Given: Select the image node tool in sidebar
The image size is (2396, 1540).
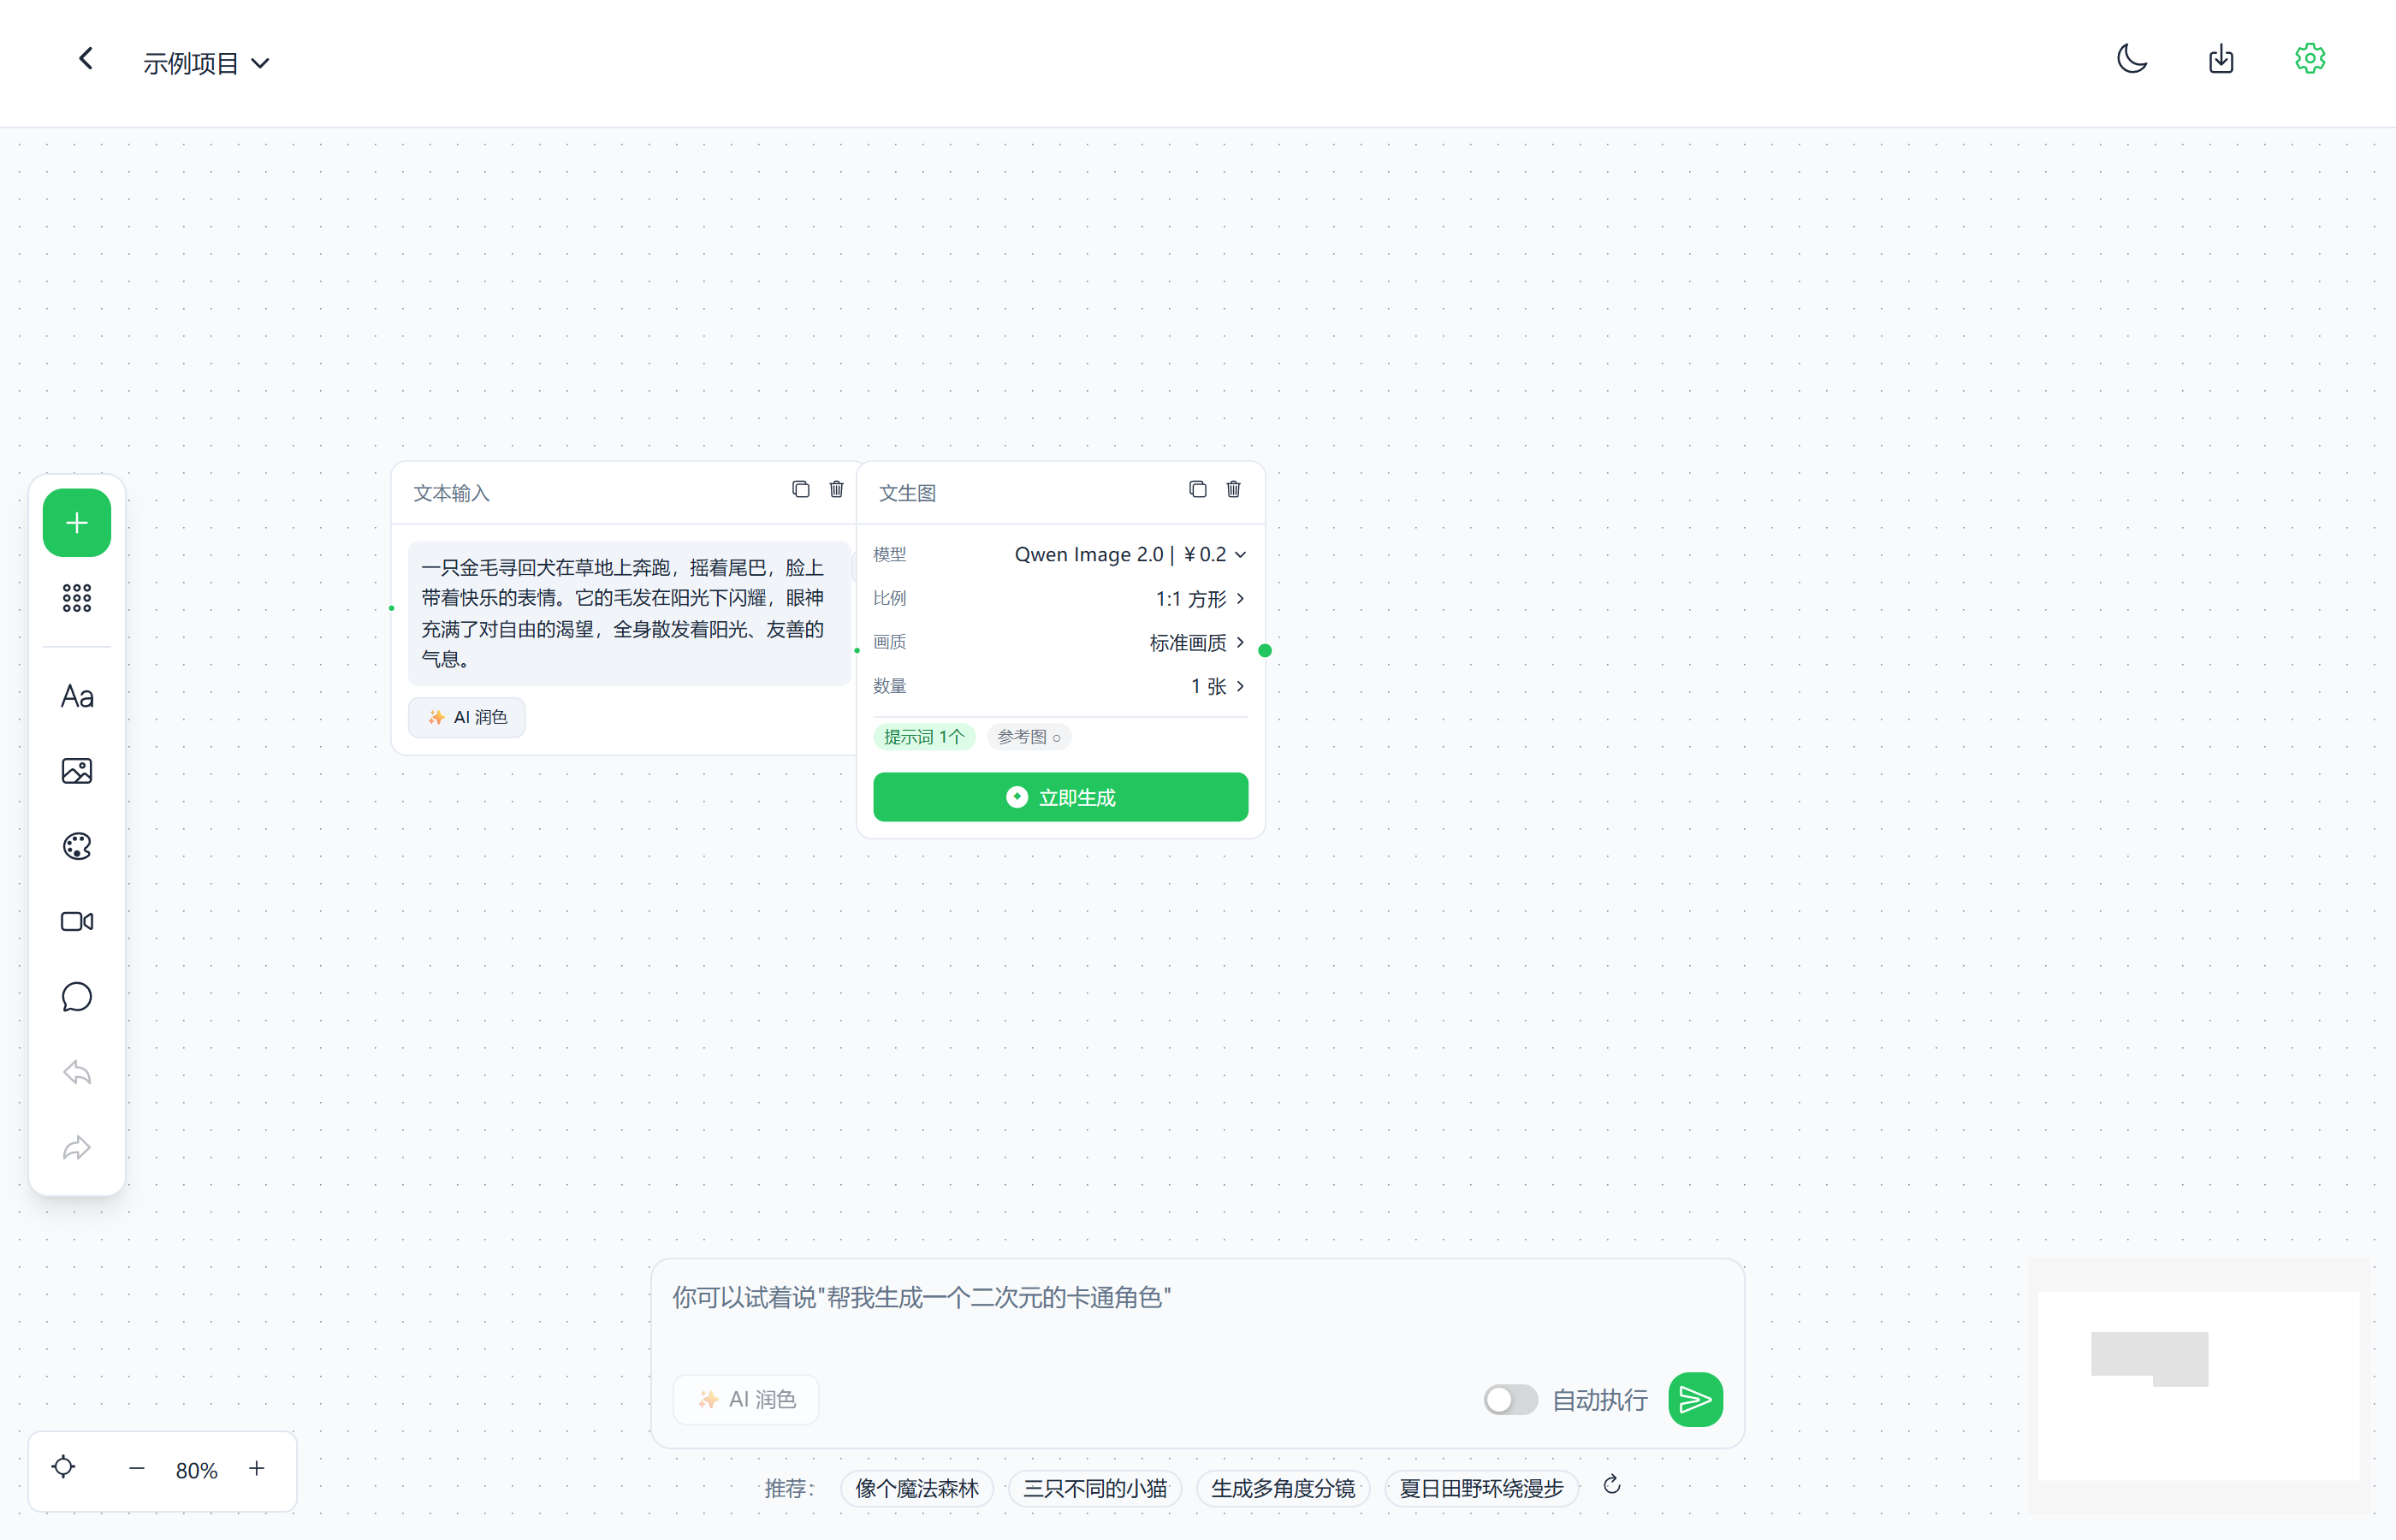Looking at the screenshot, I should point(76,771).
